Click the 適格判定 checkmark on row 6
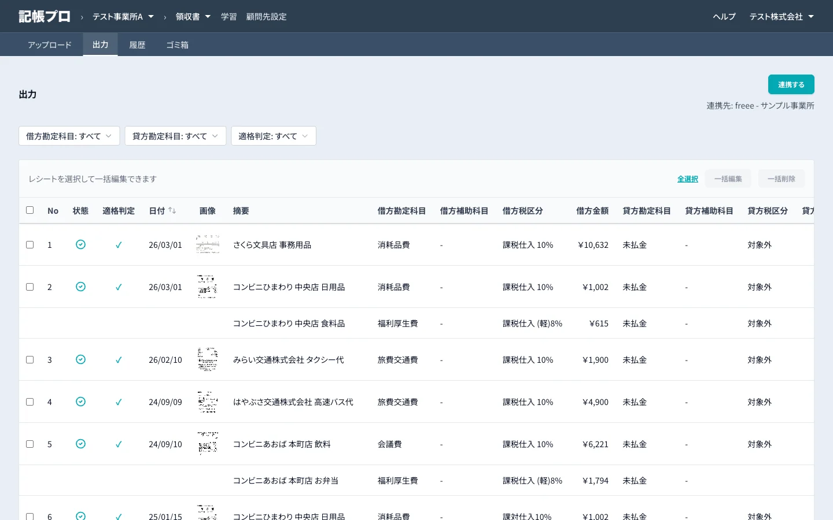 tap(119, 516)
